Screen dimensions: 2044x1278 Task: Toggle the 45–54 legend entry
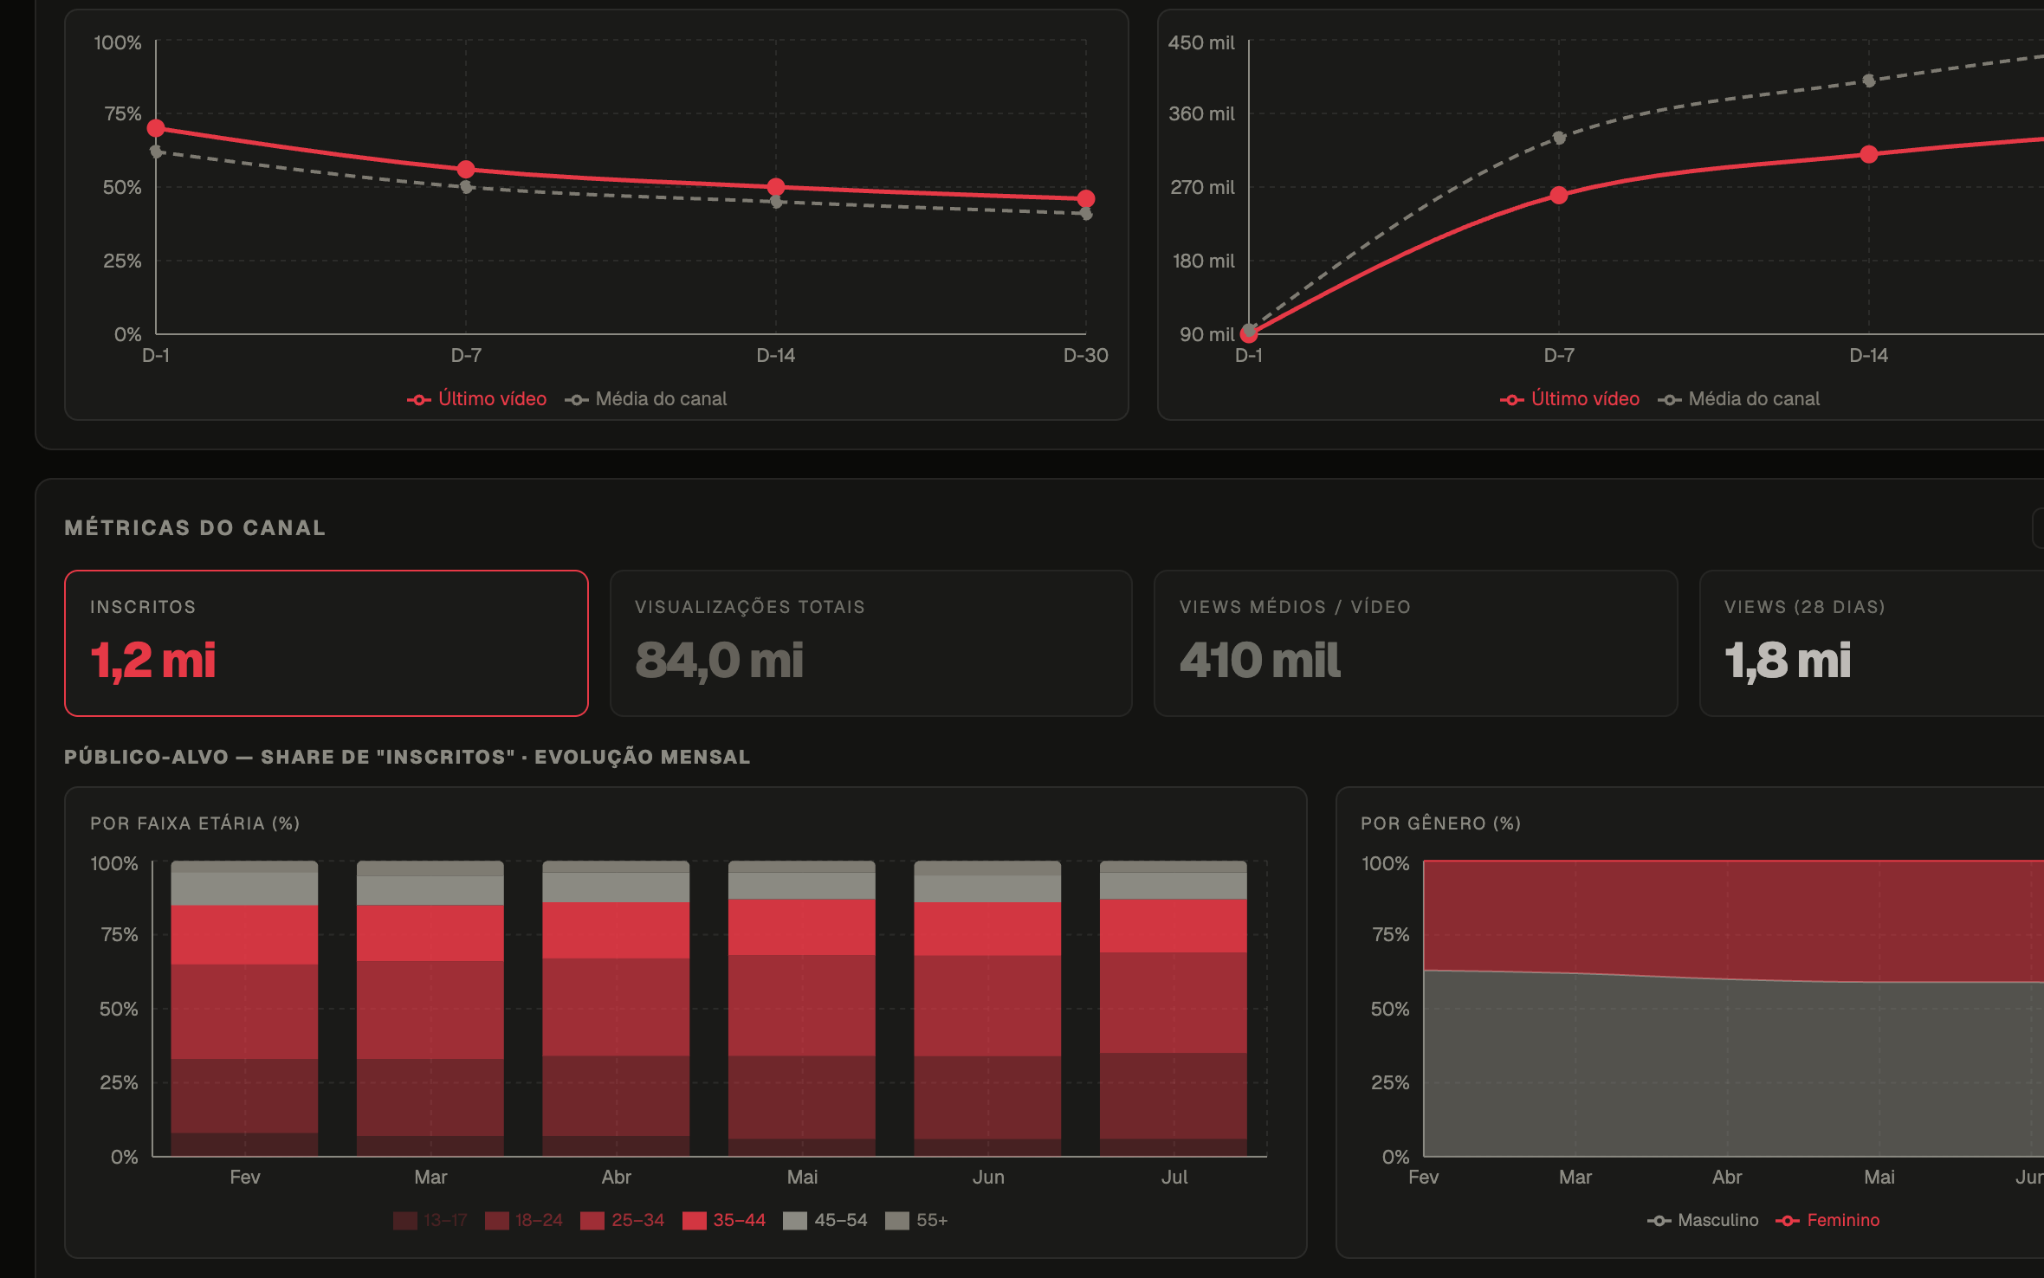click(x=825, y=1220)
